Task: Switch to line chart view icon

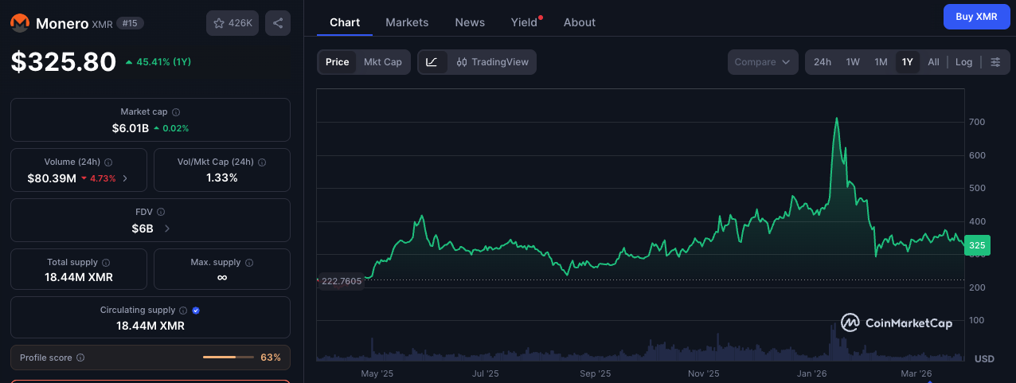Action: tap(432, 62)
